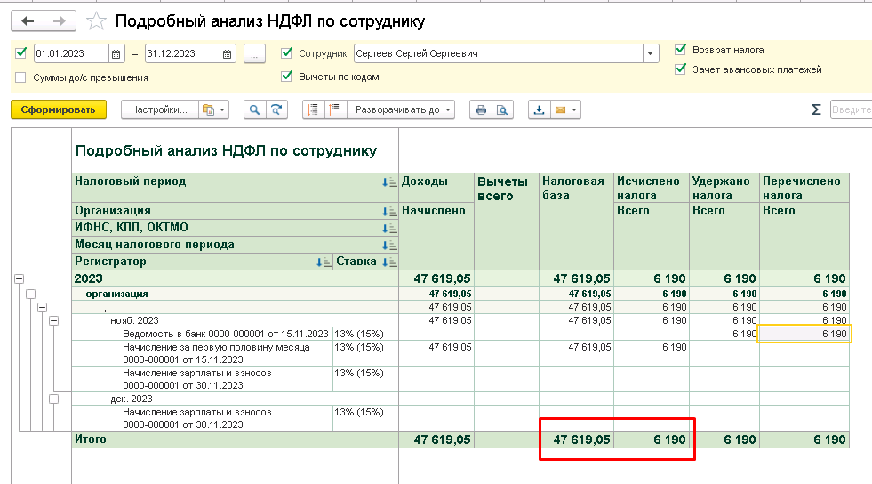Open print preview icon
The image size is (872, 484).
(502, 109)
